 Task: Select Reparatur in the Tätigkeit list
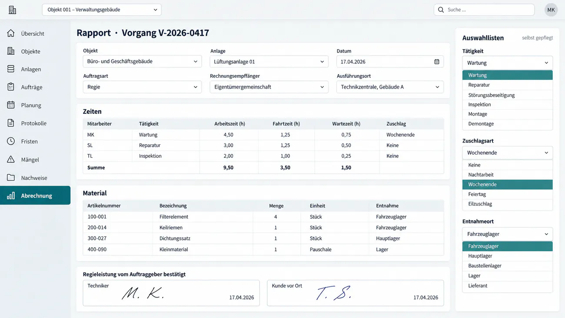[x=508, y=85]
